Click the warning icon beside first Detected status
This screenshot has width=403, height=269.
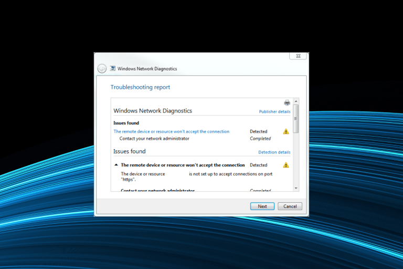click(x=286, y=131)
